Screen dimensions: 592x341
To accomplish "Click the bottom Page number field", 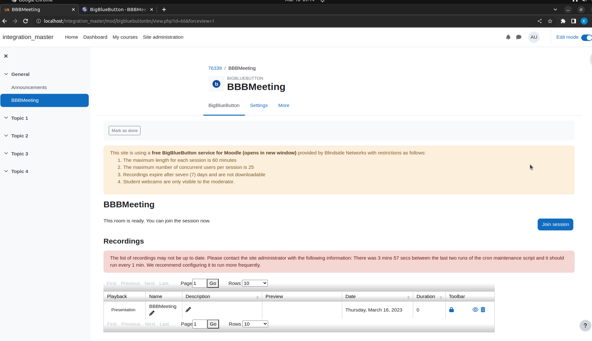I will coord(200,324).
